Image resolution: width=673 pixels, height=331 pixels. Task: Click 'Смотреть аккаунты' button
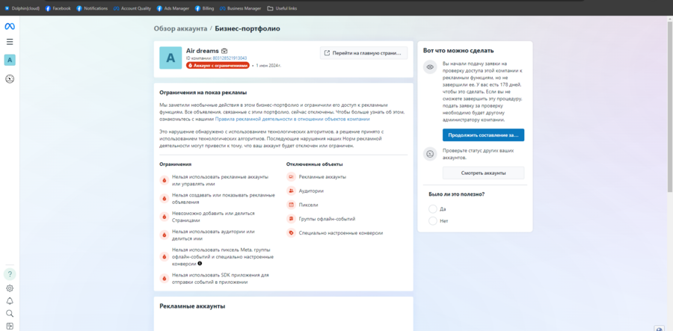coord(483,173)
